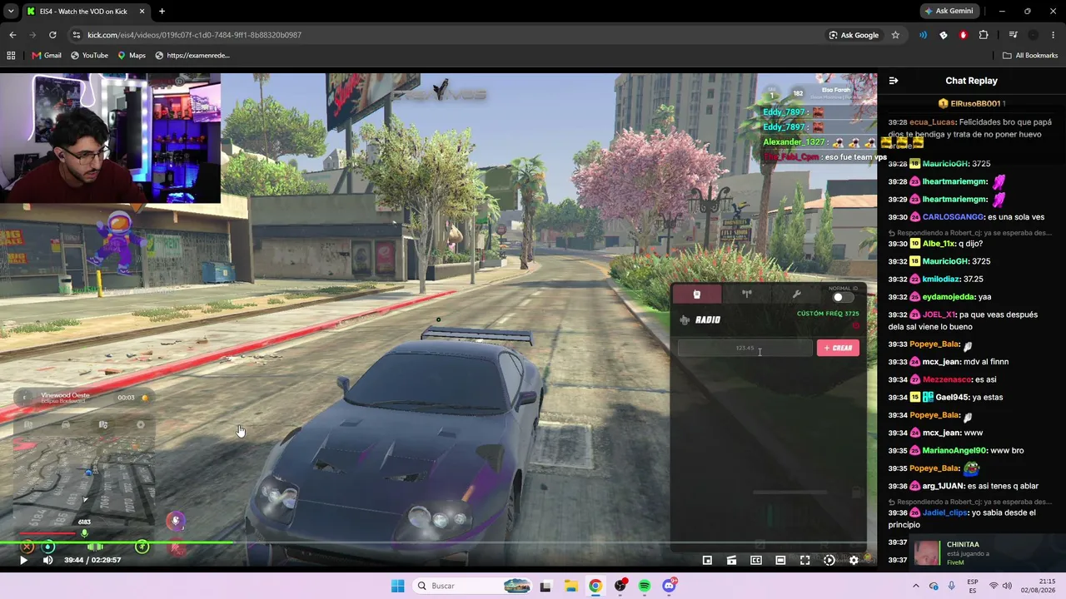Open video settings gear

pos(854,560)
